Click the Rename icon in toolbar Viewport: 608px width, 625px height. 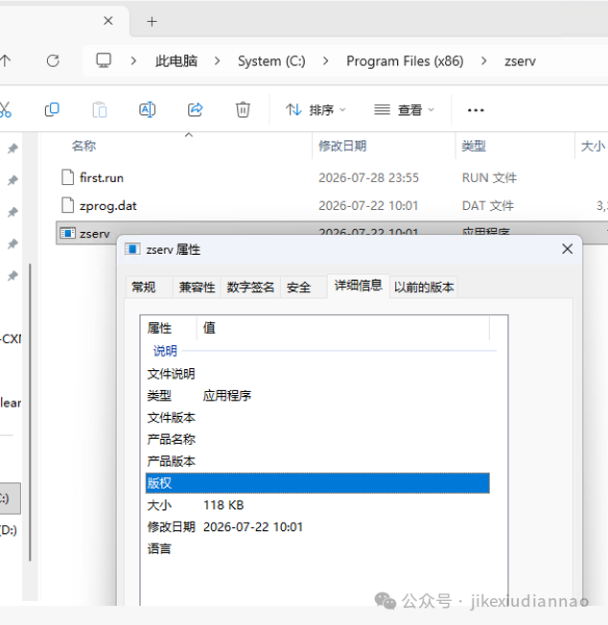[147, 109]
